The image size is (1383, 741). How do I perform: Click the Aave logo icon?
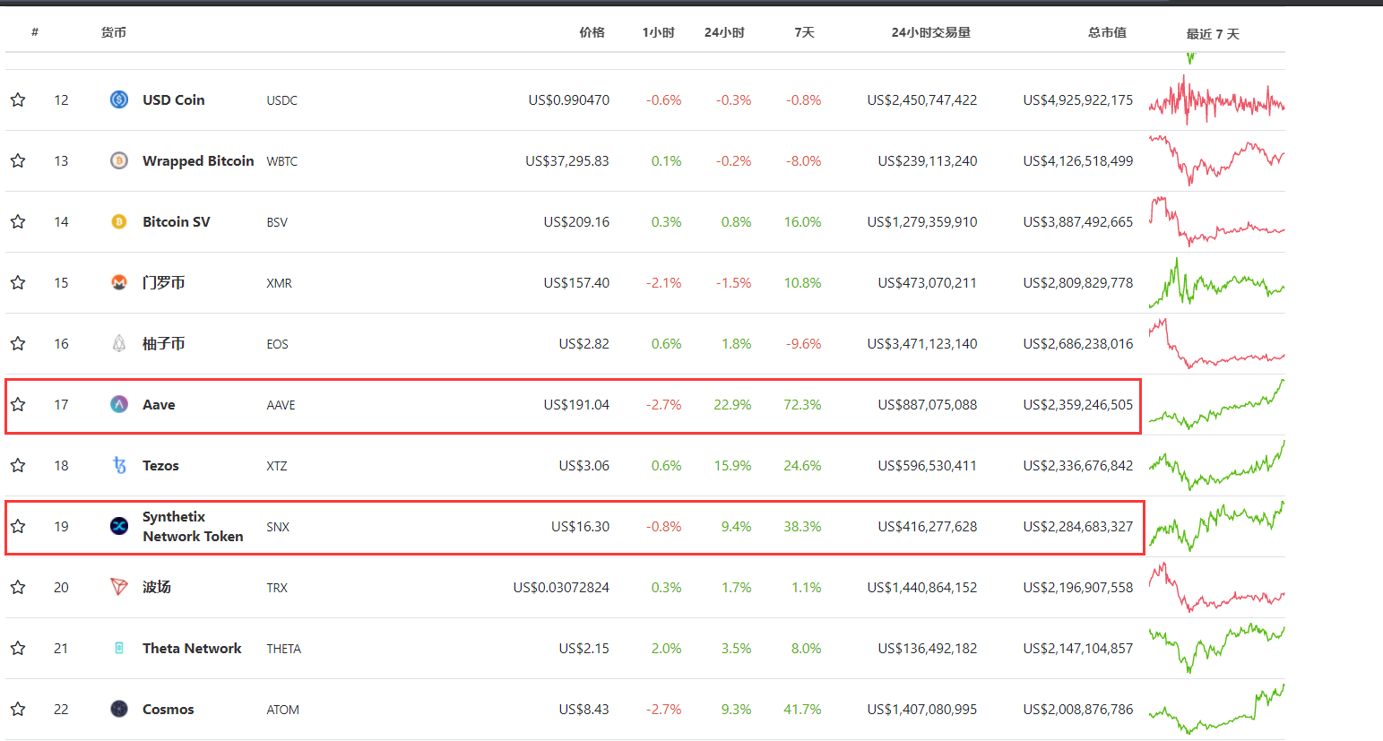pyautogui.click(x=119, y=404)
